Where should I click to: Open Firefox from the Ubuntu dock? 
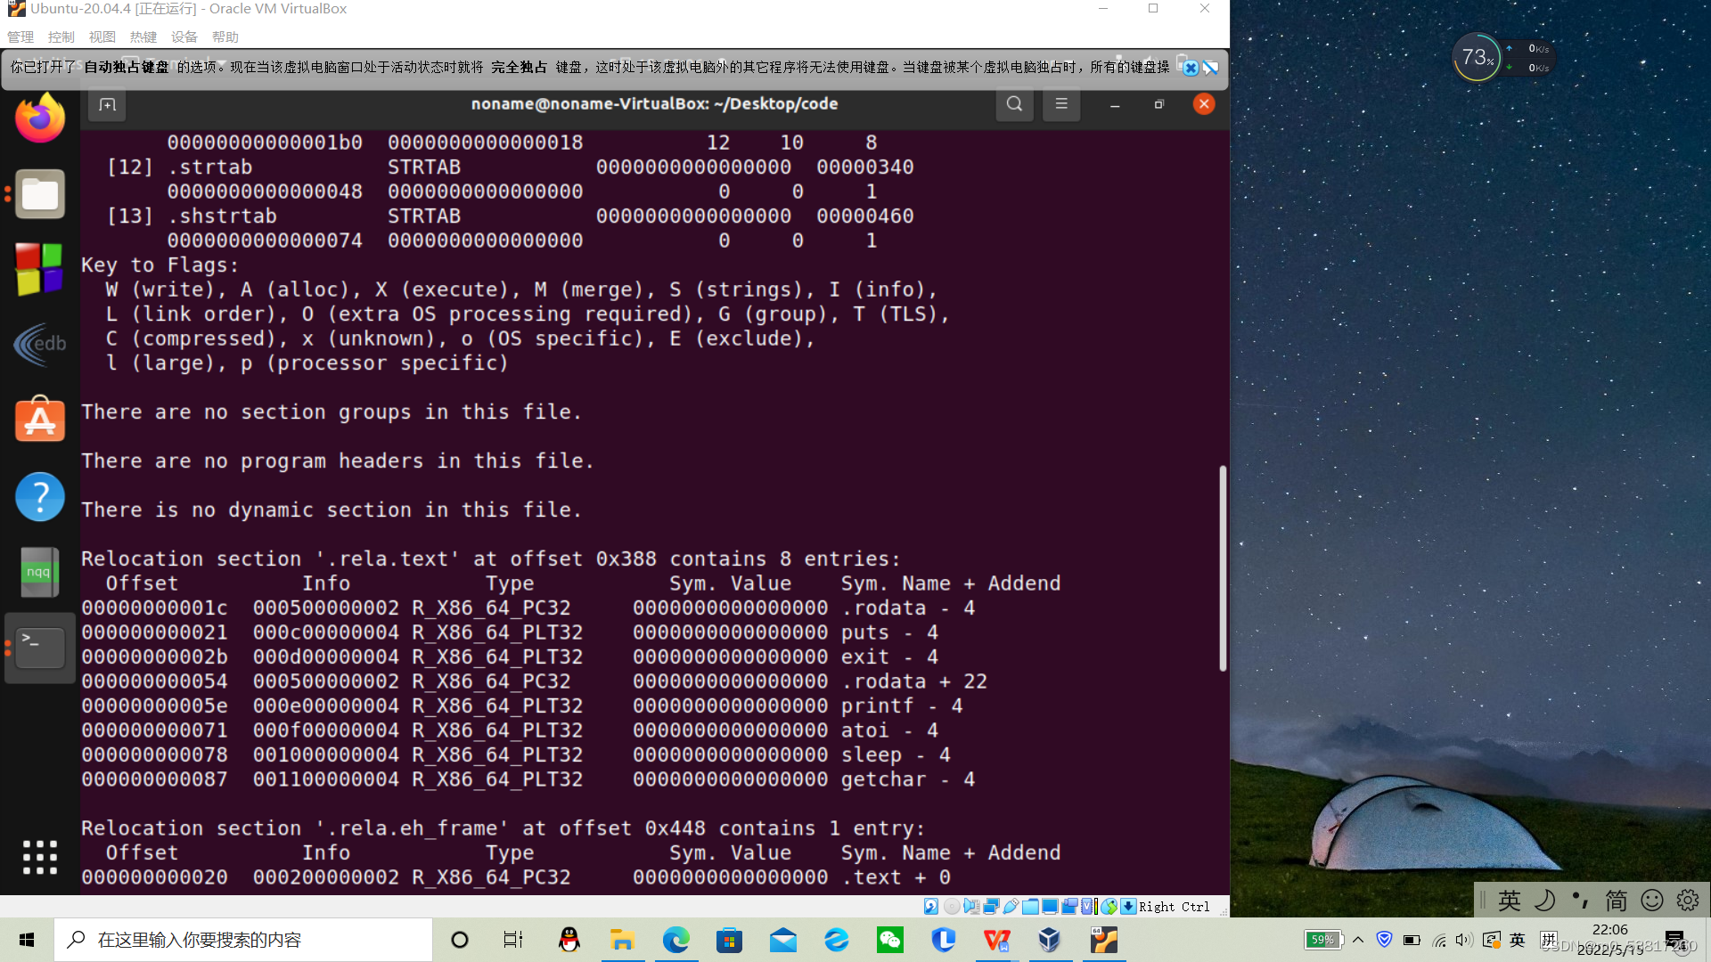point(40,118)
